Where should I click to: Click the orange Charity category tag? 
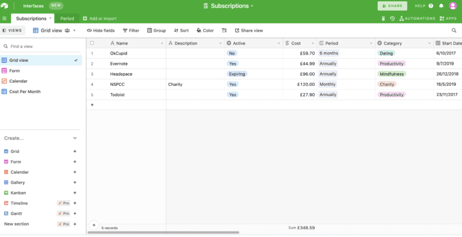coord(387,85)
